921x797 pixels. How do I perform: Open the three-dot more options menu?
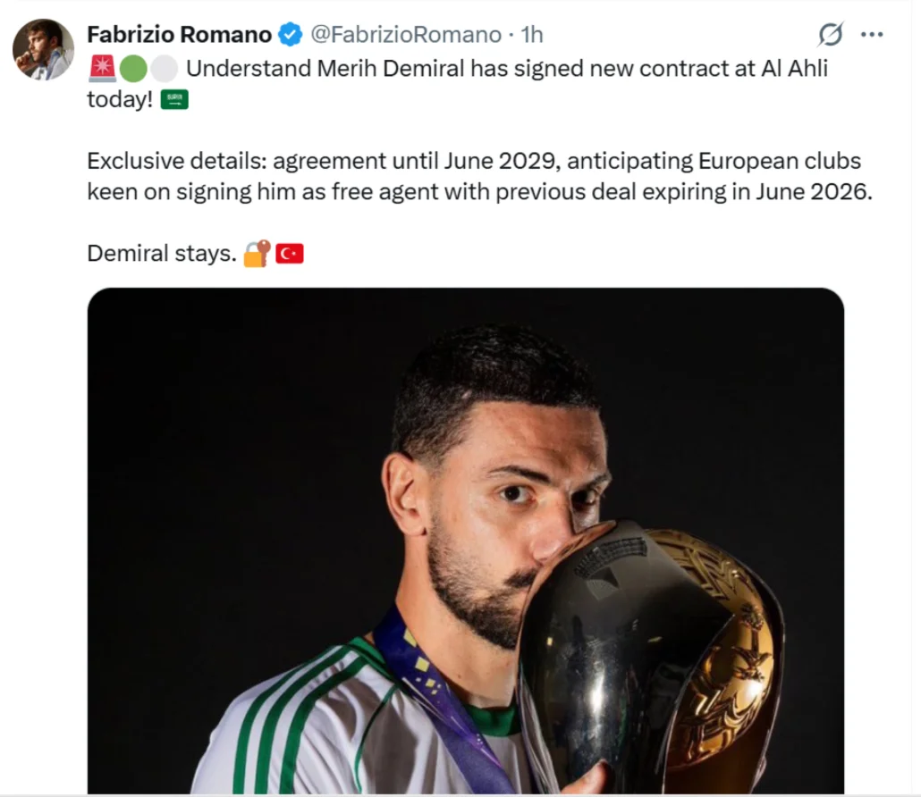[872, 35]
